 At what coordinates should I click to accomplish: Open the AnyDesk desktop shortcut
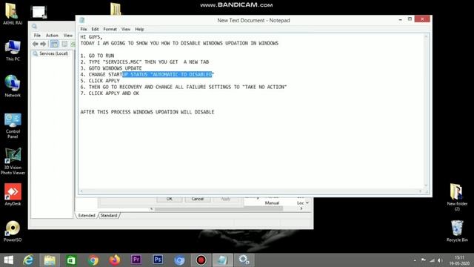coord(13,194)
